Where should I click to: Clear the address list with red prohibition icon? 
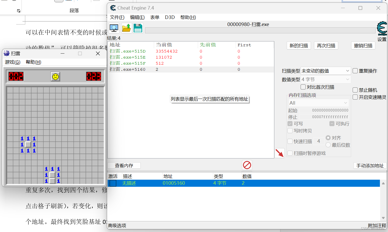point(247,165)
